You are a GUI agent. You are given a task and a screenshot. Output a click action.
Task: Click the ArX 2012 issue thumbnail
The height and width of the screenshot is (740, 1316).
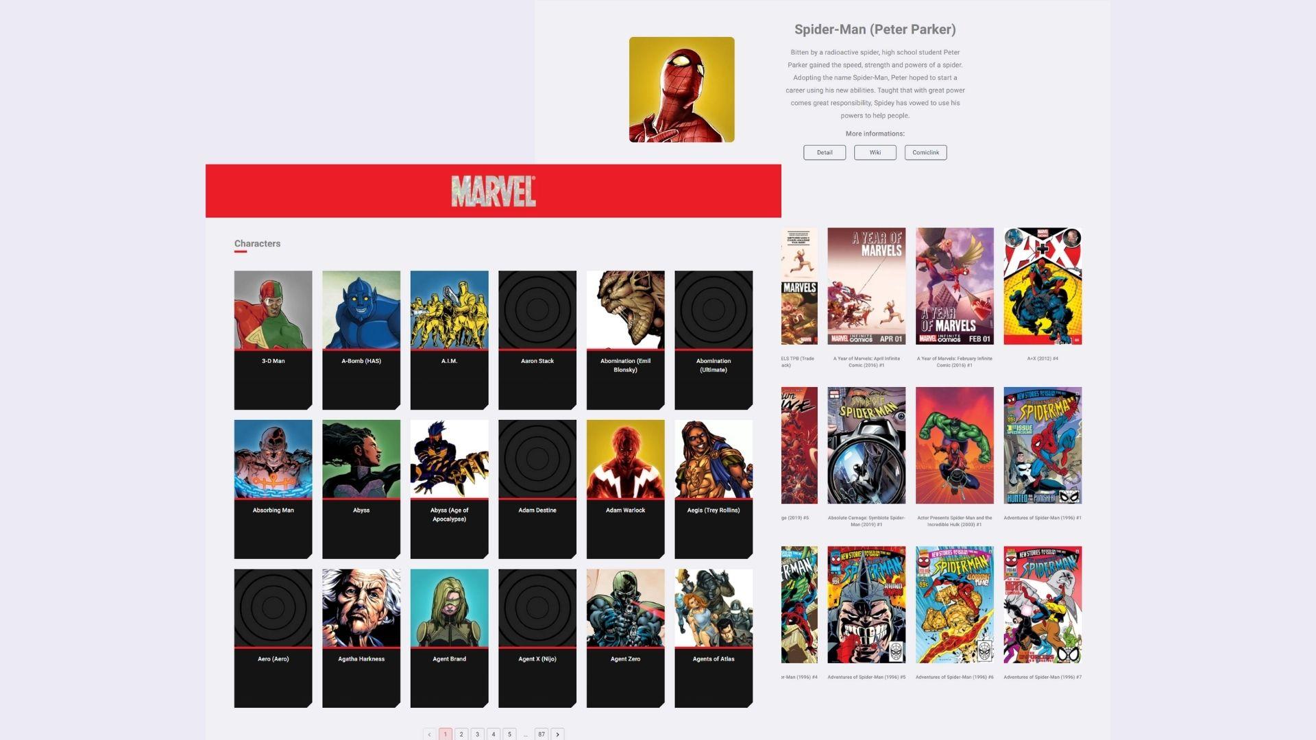pyautogui.click(x=1042, y=286)
